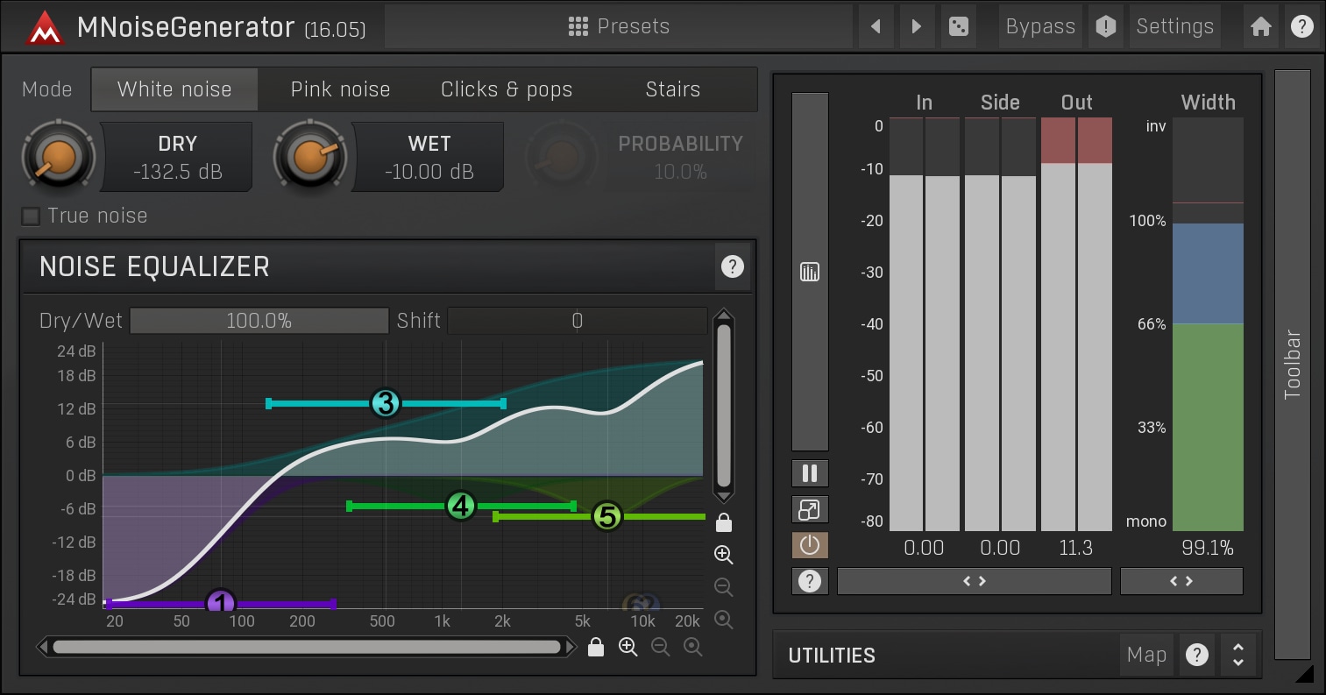Click the Shift value field
This screenshot has width=1326, height=695.
coord(578,321)
